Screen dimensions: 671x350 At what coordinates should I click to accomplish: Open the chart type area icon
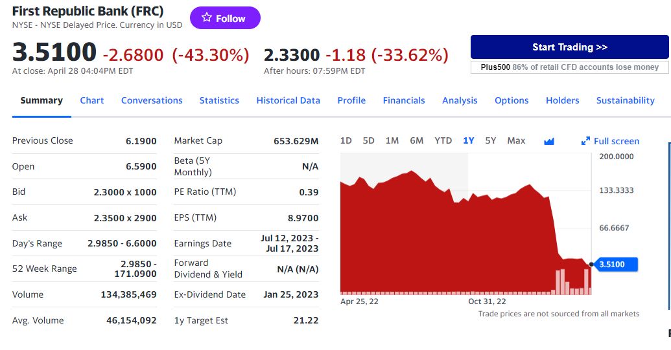coord(549,141)
